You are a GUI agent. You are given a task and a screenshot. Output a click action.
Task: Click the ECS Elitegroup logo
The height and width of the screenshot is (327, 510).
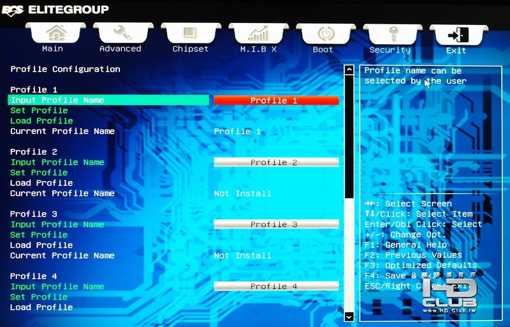point(55,10)
